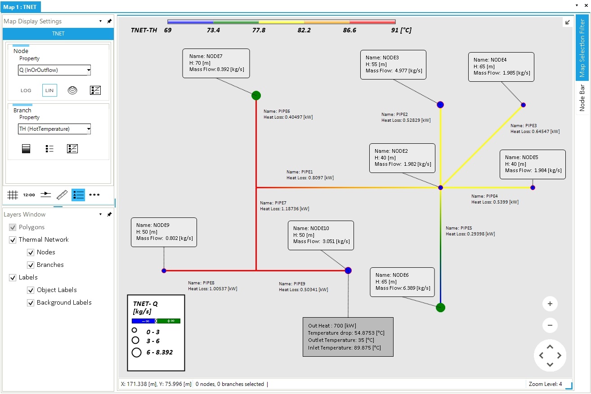Open the Node property Q (InOrOutflow) dropdown
This screenshot has width=591, height=394.
(x=54, y=70)
